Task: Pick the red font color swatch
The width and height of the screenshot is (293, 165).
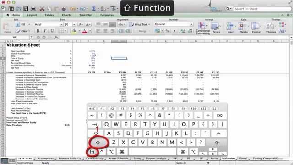Action: click(x=84, y=31)
